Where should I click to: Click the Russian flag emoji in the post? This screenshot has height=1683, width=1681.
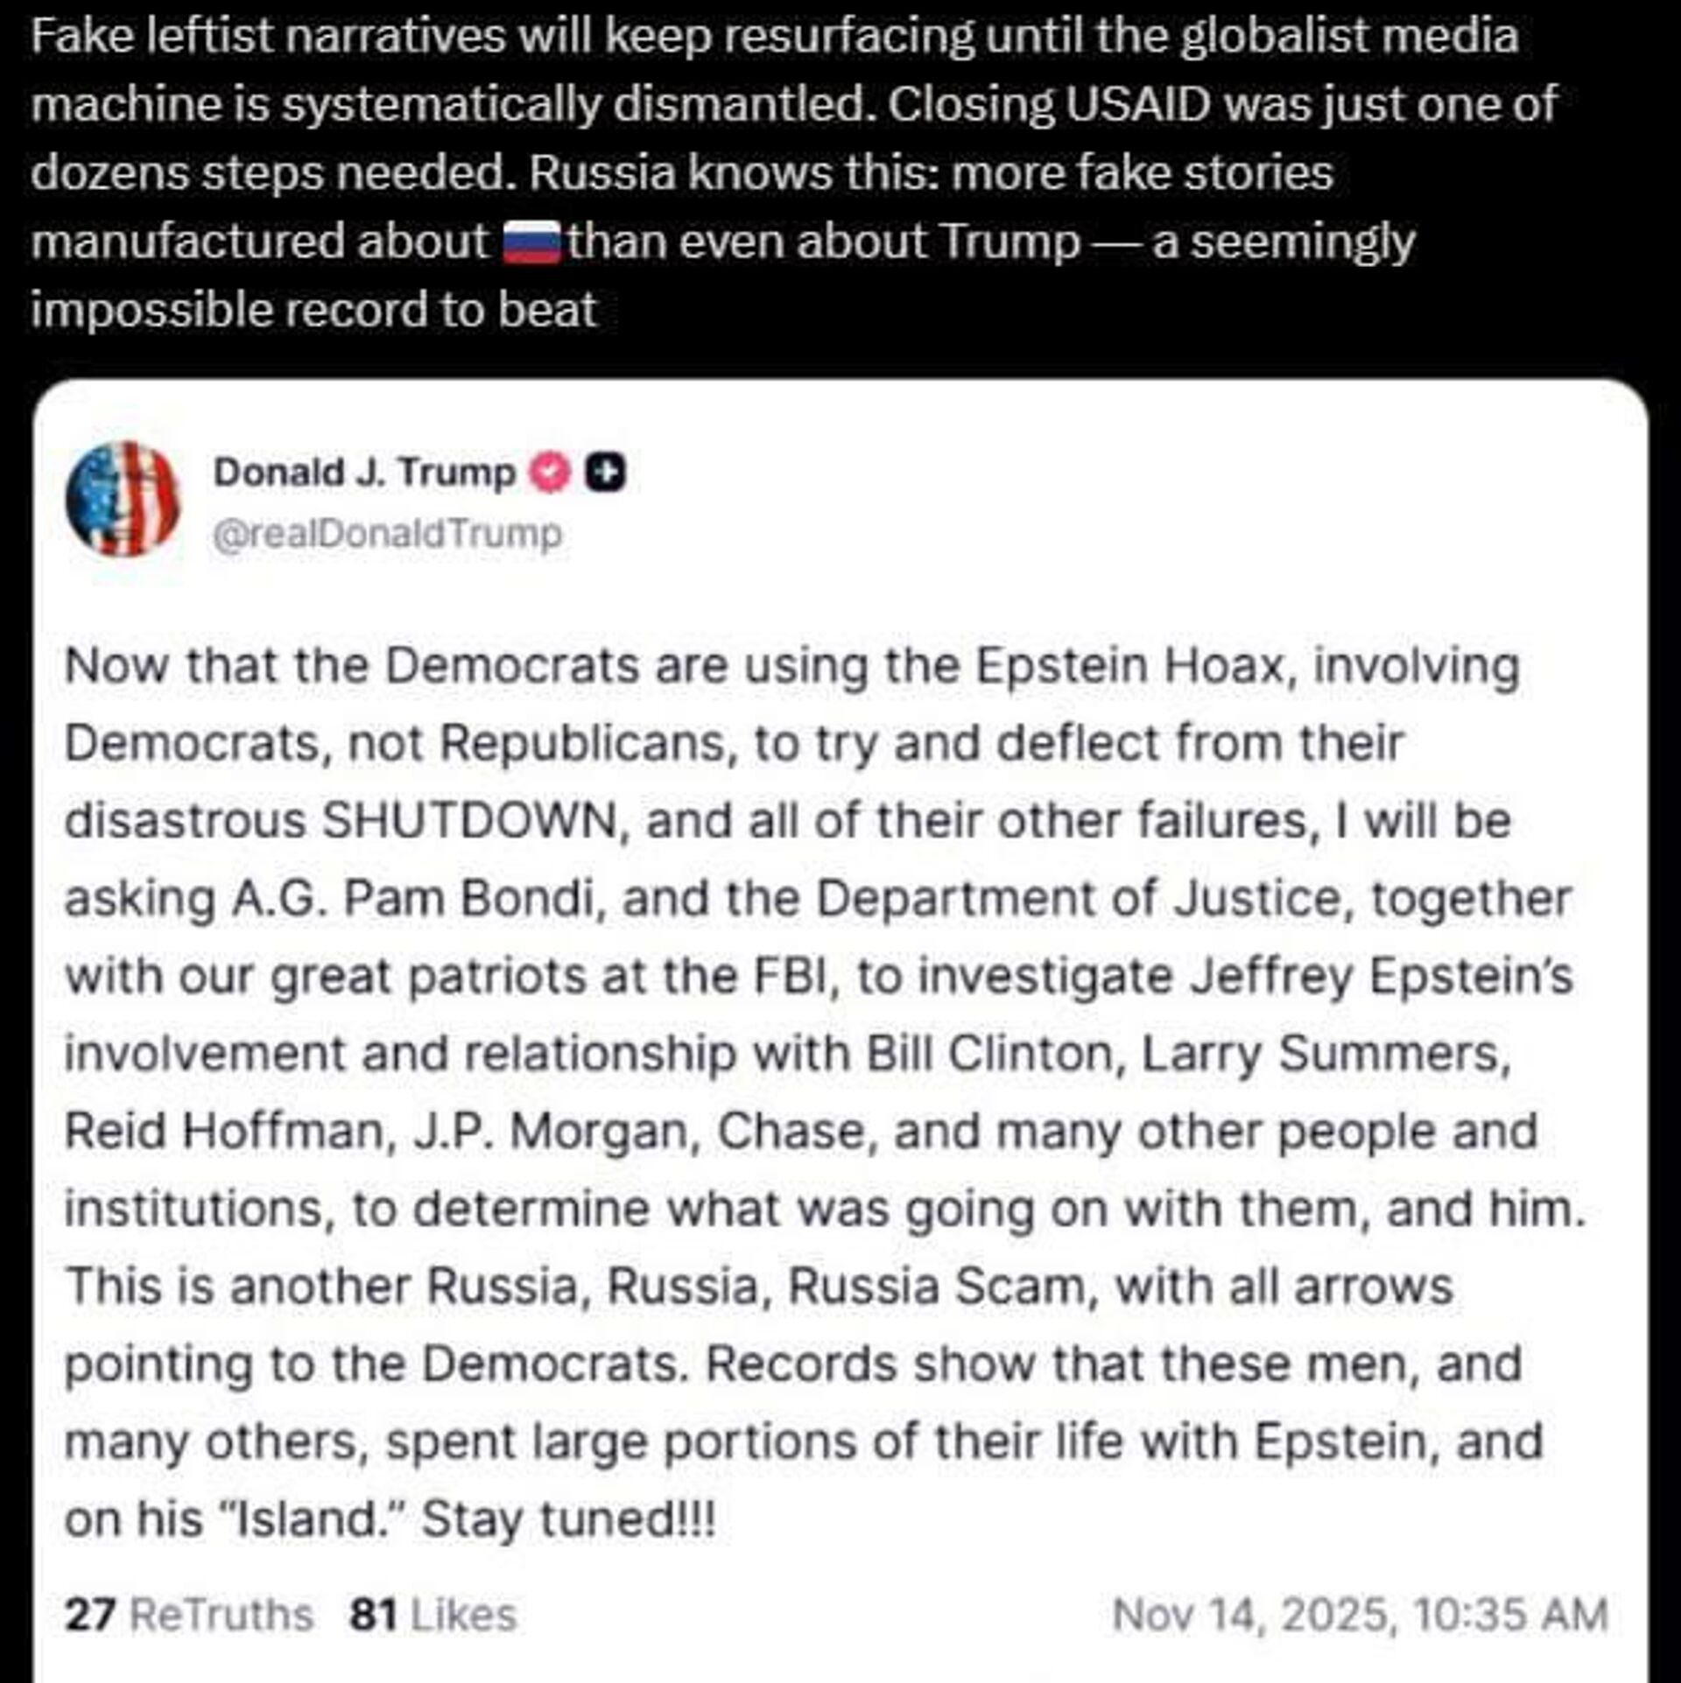531,242
